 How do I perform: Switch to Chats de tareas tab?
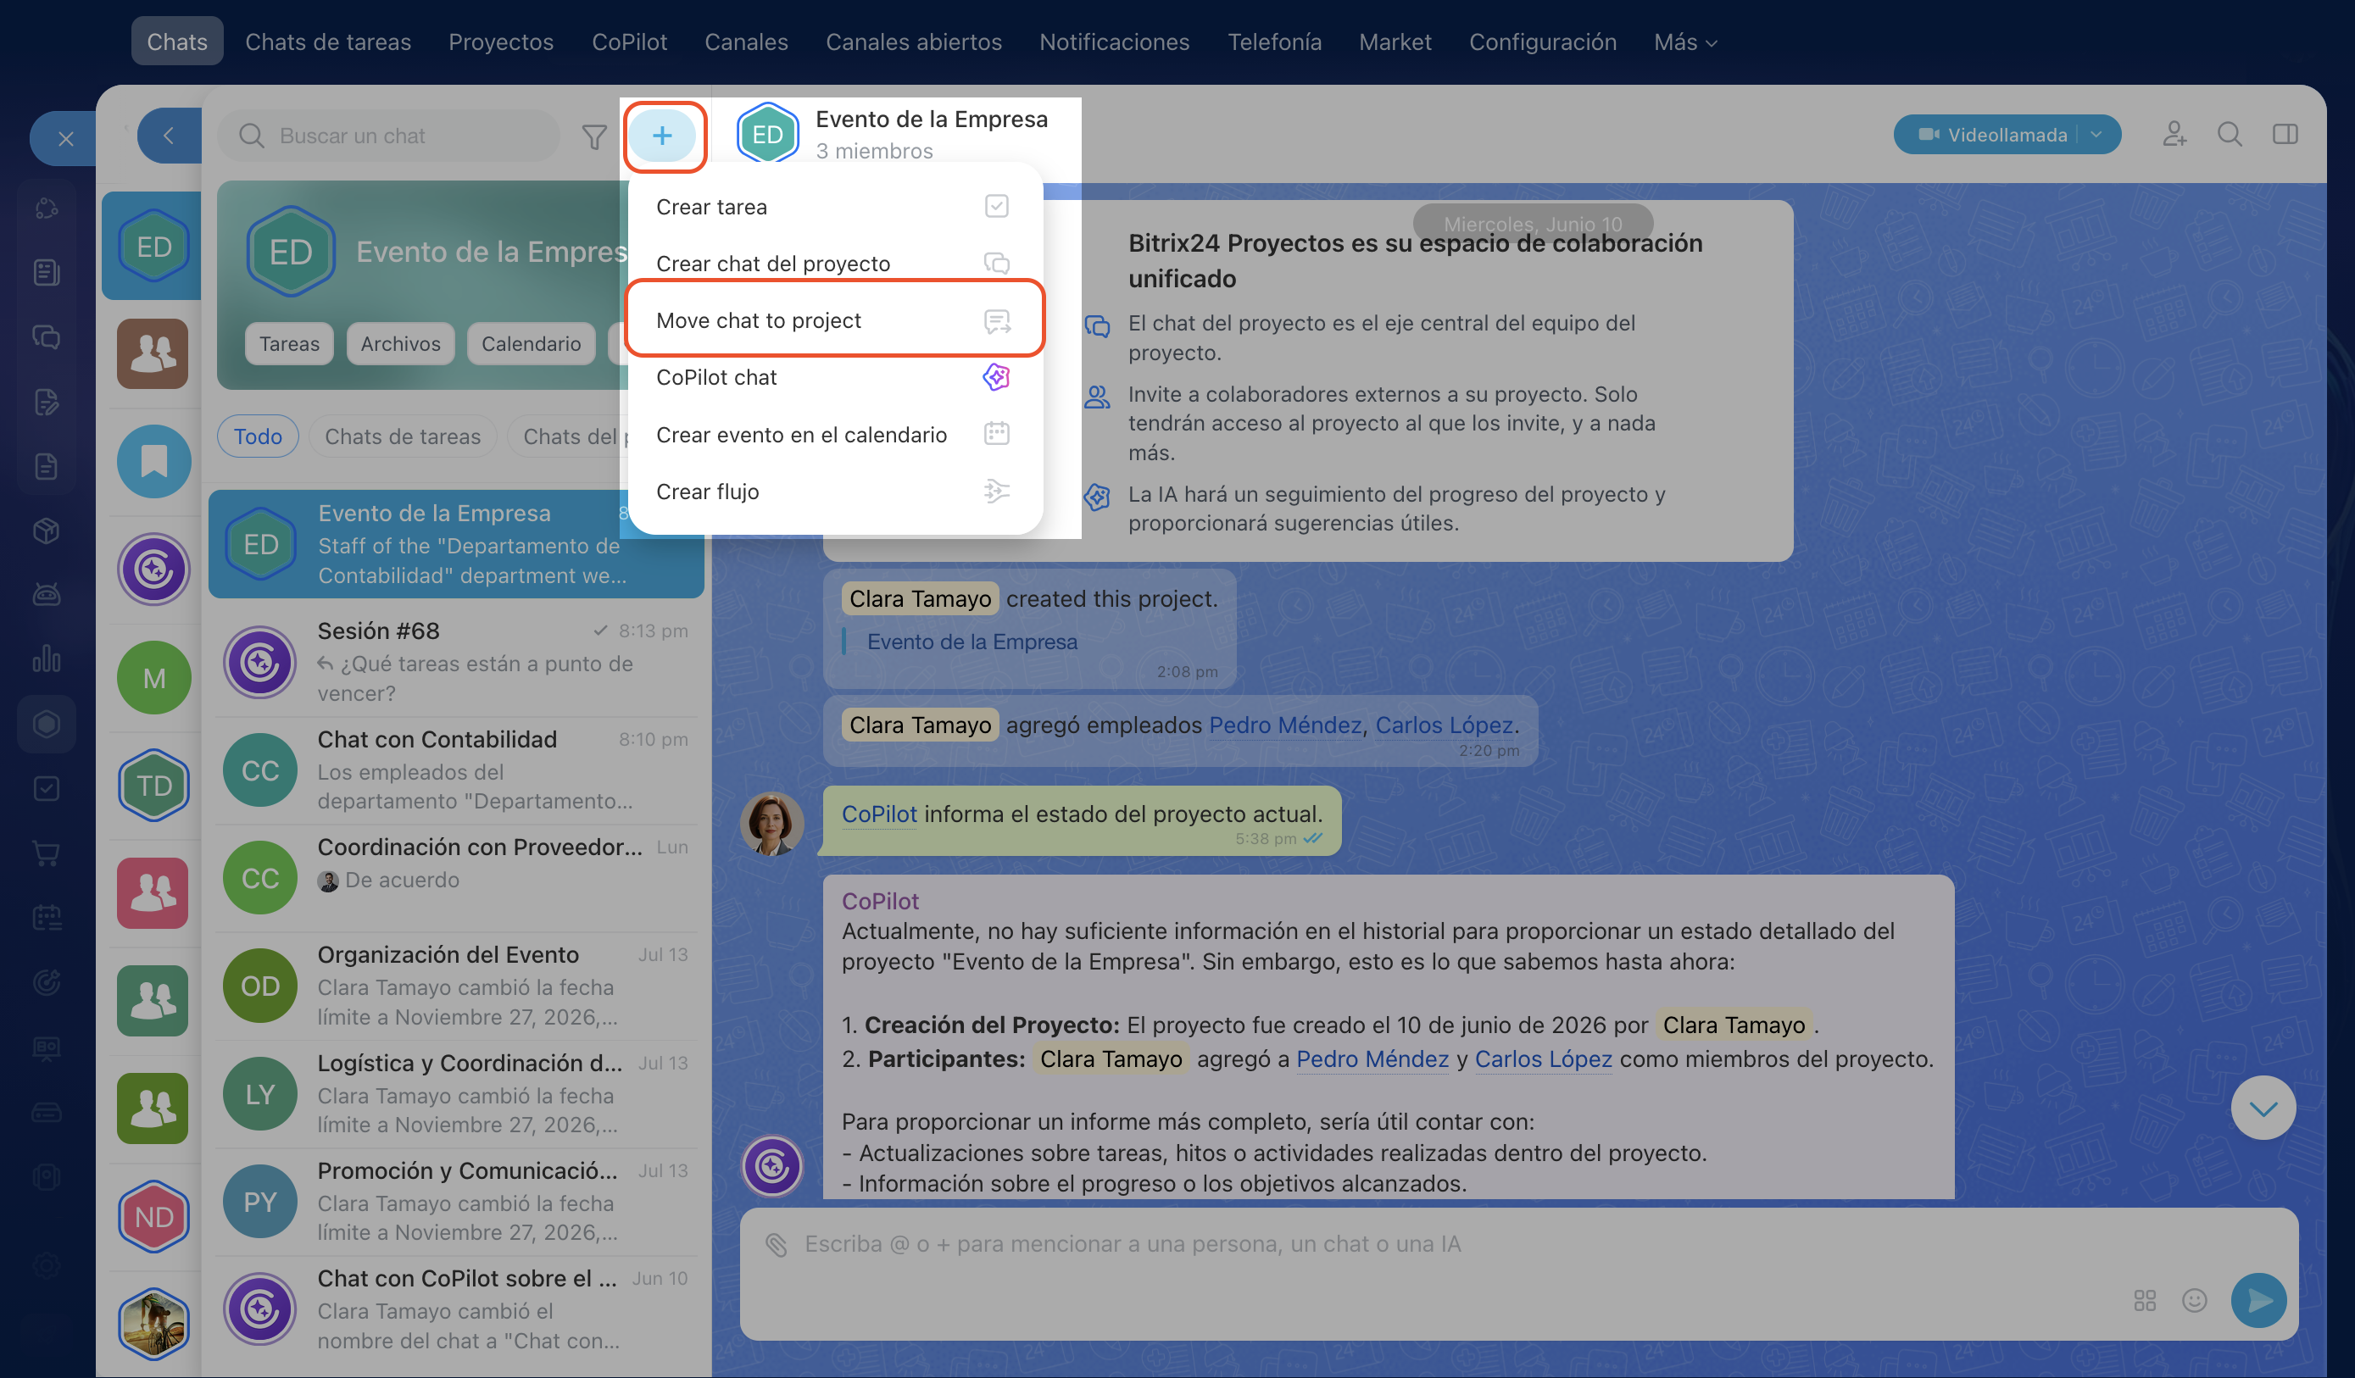328,42
